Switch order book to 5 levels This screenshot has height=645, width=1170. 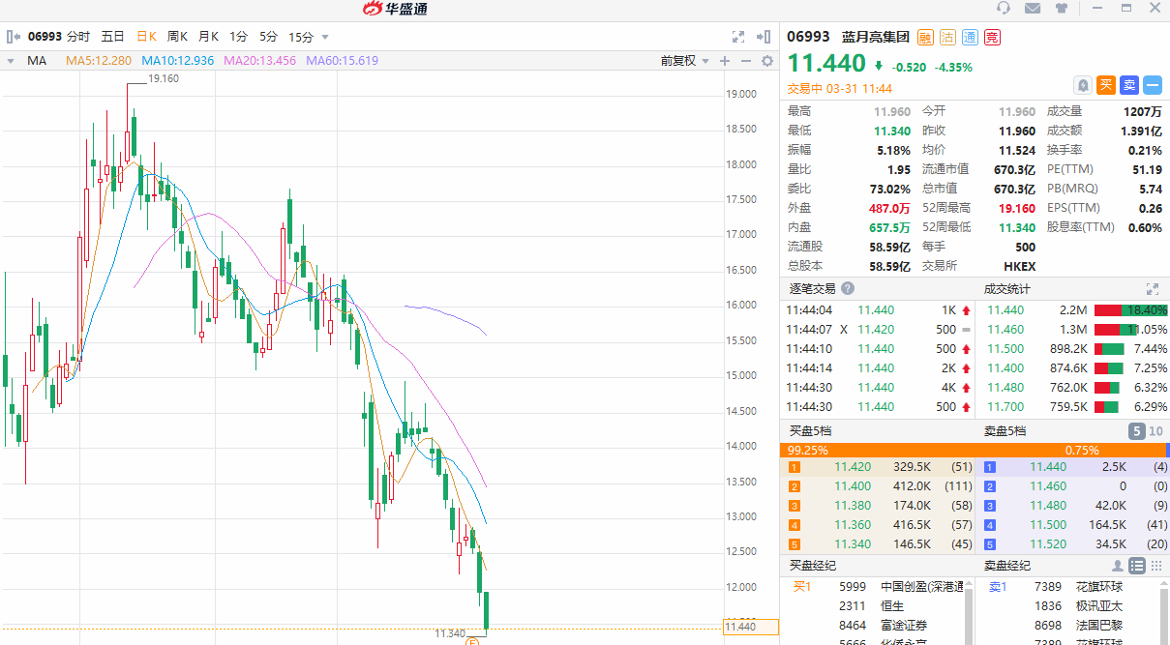(1137, 431)
